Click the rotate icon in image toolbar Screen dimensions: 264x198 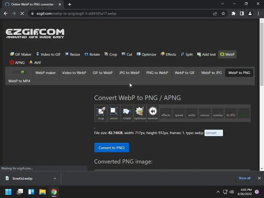click(x=127, y=113)
